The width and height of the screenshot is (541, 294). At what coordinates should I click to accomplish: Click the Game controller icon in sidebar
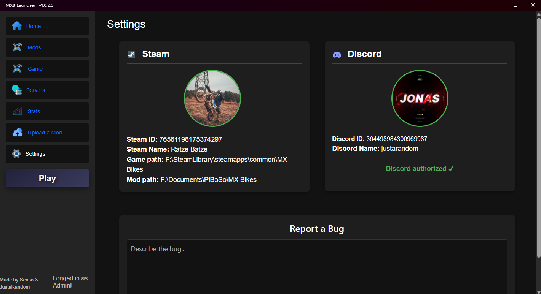click(x=17, y=69)
